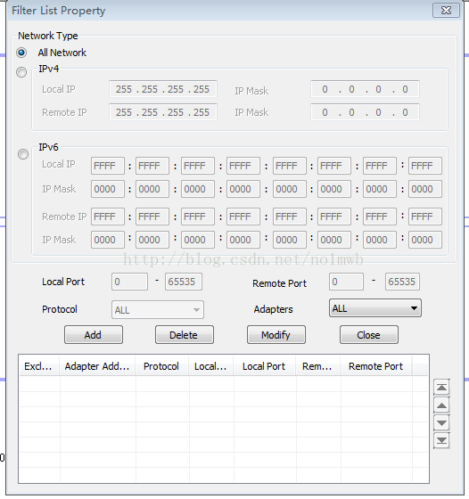This screenshot has height=499, width=469.
Task: Click the Local Port start value field
Action: click(x=129, y=282)
